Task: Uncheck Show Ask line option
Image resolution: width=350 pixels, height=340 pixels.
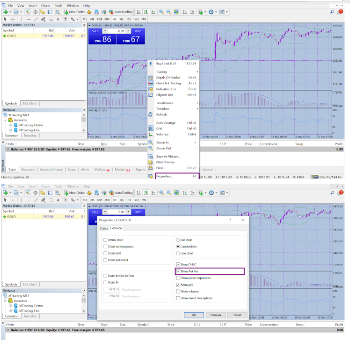Action: point(178,271)
